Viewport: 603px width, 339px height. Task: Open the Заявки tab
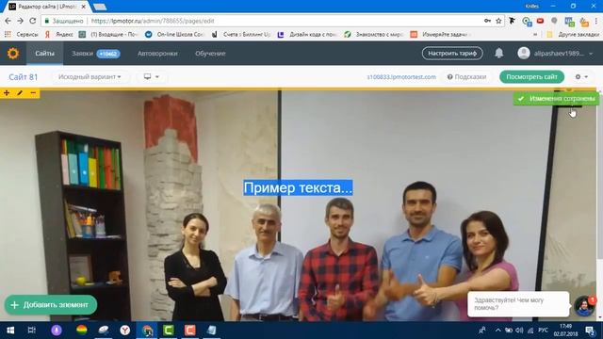click(96, 54)
